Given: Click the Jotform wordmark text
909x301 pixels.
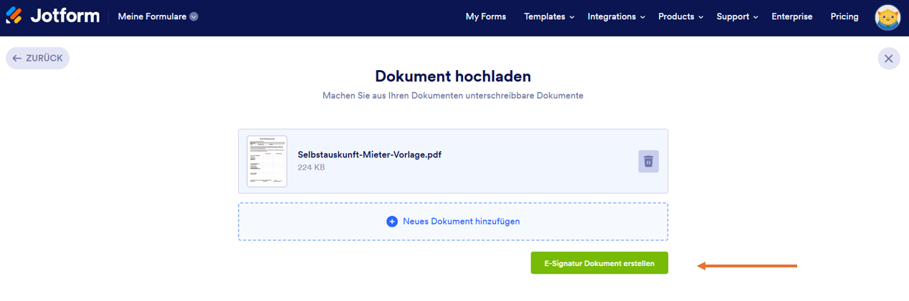Looking at the screenshot, I should click(x=65, y=16).
